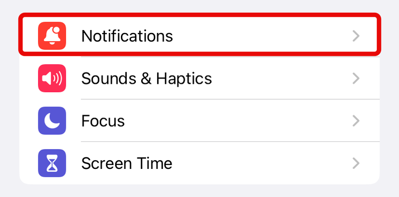Open the Notifications settings label

click(x=127, y=36)
